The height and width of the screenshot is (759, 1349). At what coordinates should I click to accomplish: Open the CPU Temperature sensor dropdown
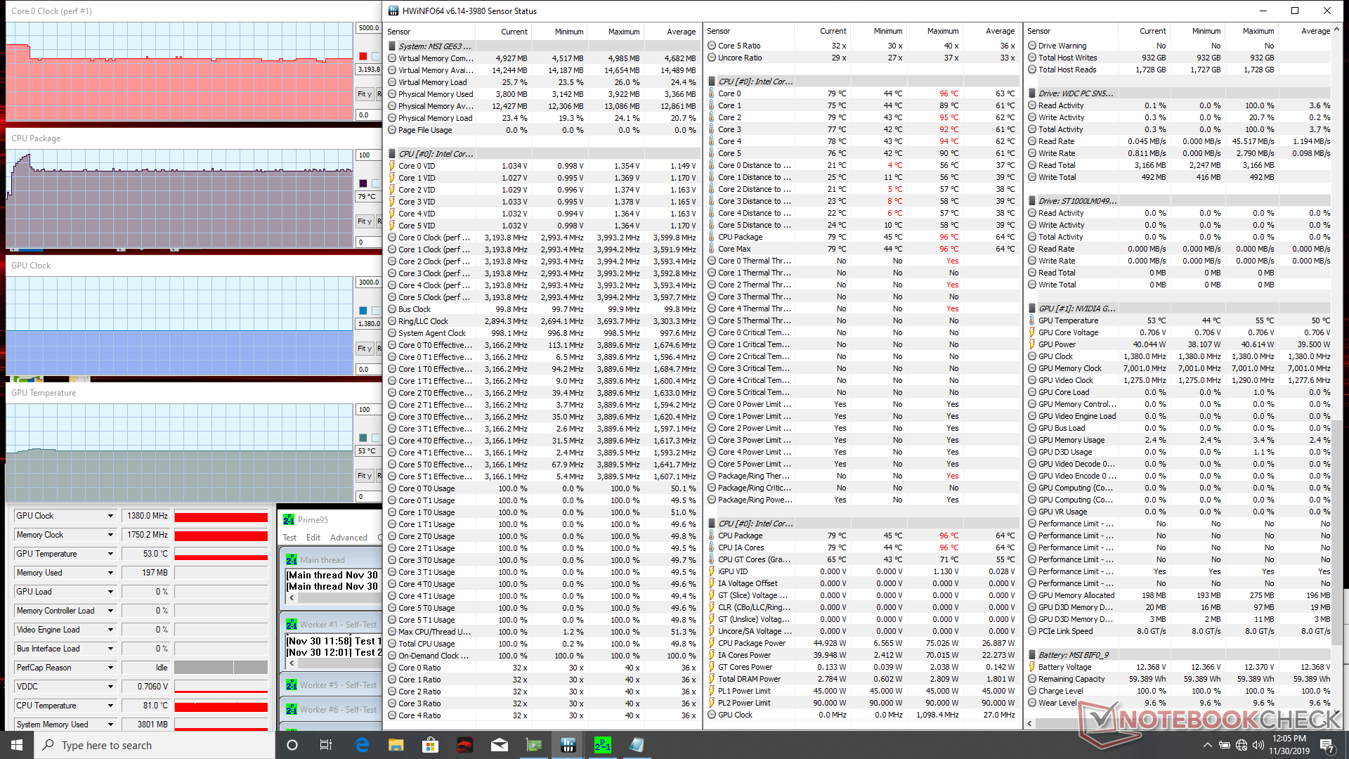[x=110, y=706]
